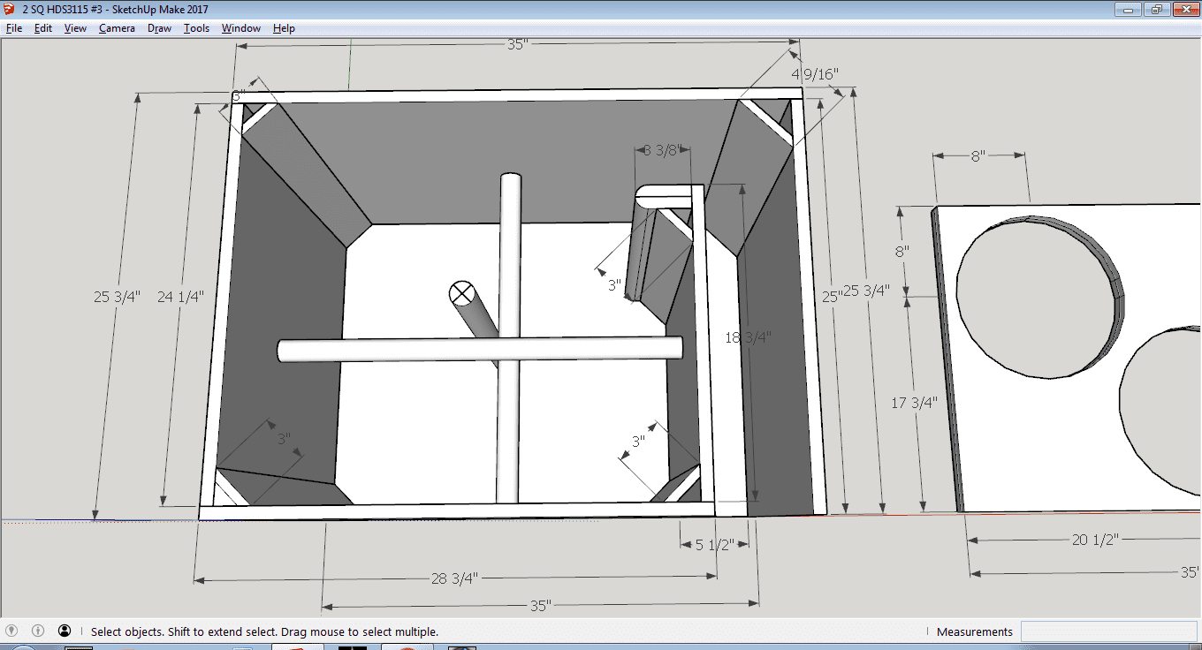The width and height of the screenshot is (1202, 650).
Task: Minimize the SketchUp window
Action: point(1128,10)
